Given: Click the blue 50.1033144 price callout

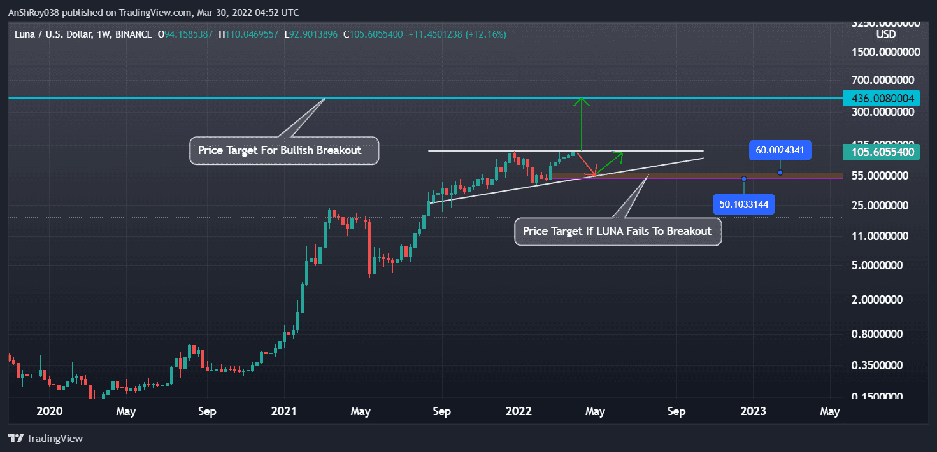Looking at the screenshot, I should click(743, 204).
